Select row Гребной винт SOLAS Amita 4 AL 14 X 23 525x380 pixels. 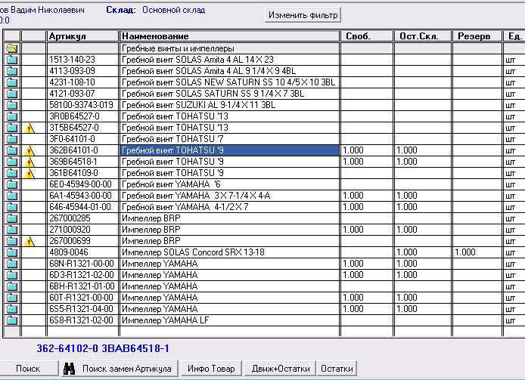(x=230, y=60)
